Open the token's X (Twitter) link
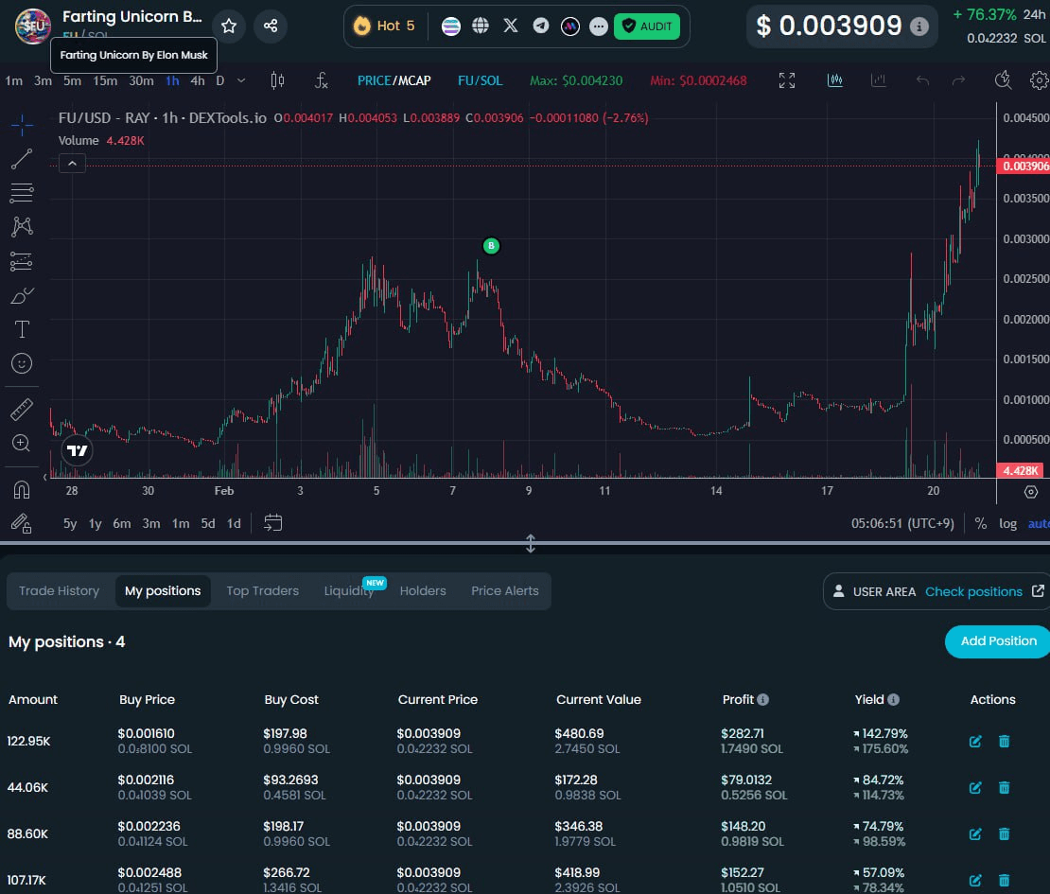1050x894 pixels. pyautogui.click(x=510, y=26)
